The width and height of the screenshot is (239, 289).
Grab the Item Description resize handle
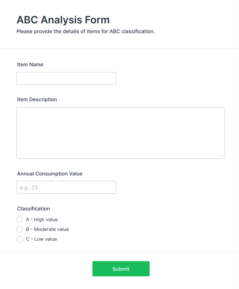(x=222, y=156)
